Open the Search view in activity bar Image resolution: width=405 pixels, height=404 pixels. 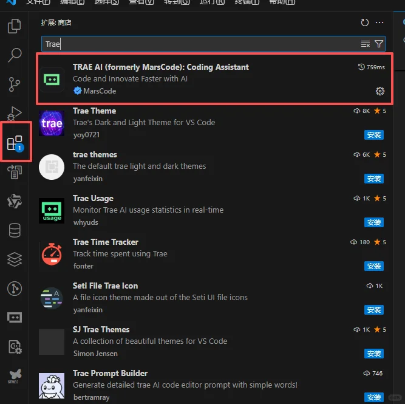tap(15, 55)
